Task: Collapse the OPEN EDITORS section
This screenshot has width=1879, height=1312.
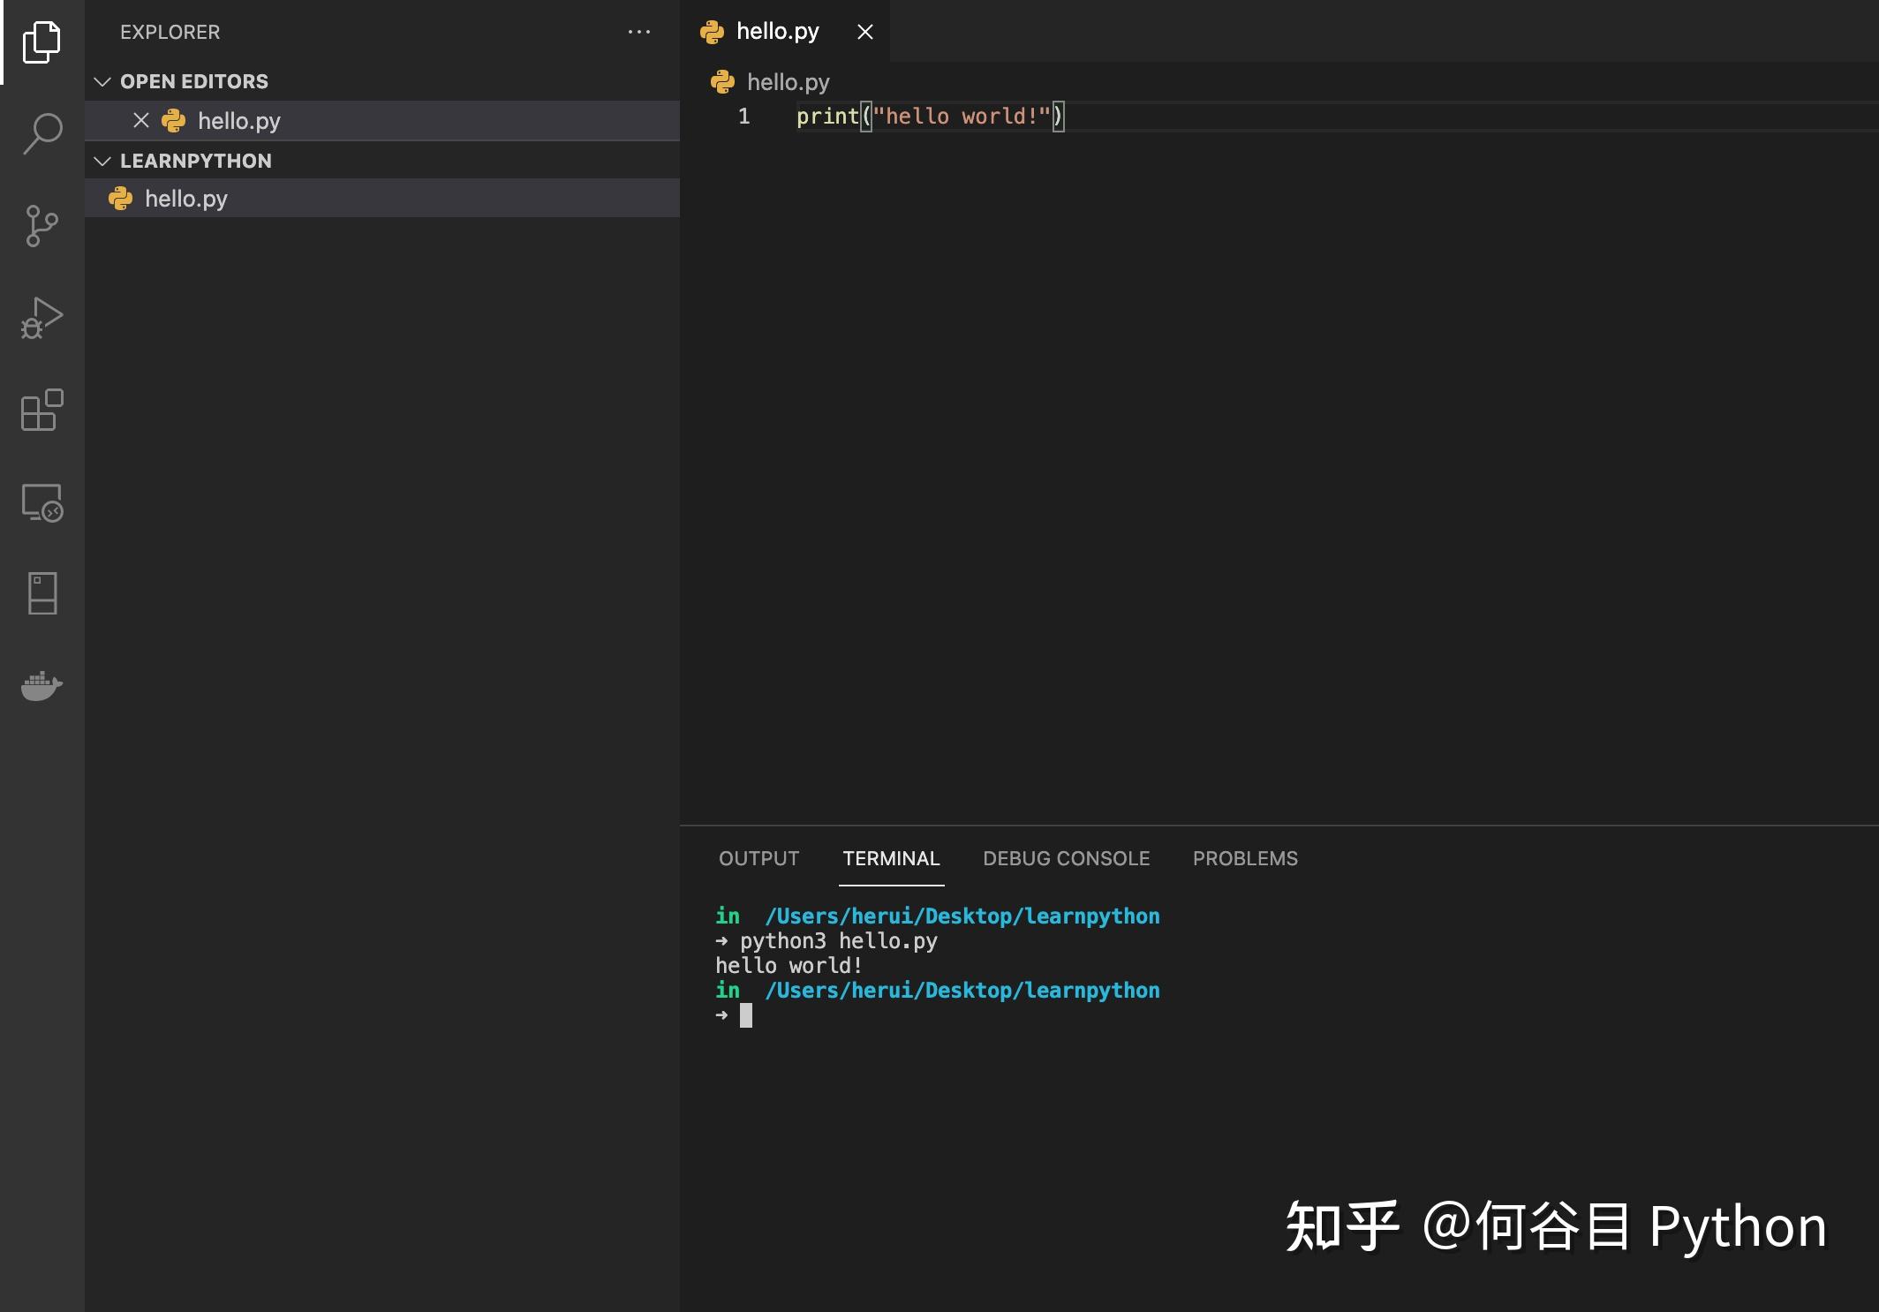Action: coord(103,81)
